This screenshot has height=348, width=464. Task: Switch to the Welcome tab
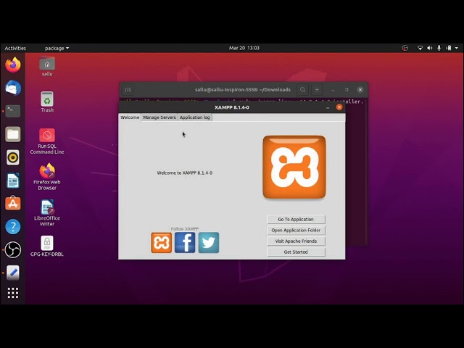pos(130,117)
